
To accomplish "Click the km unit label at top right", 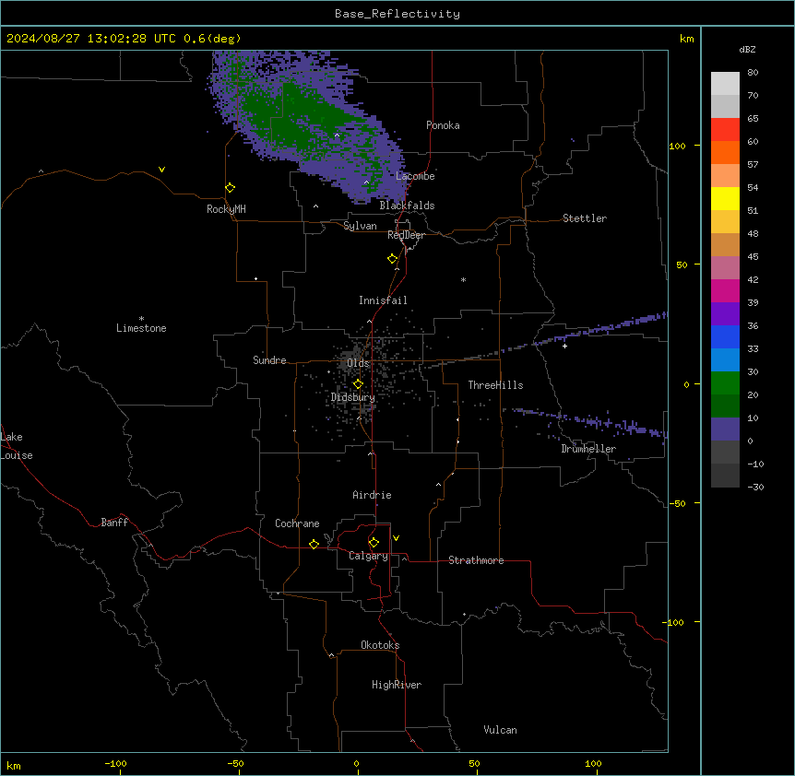I will point(687,39).
